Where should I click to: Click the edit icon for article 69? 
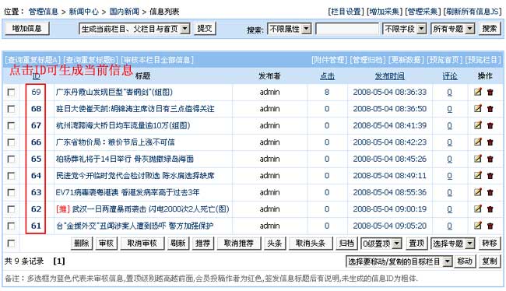point(478,92)
